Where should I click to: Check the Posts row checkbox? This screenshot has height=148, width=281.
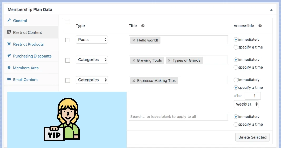[x=68, y=40]
